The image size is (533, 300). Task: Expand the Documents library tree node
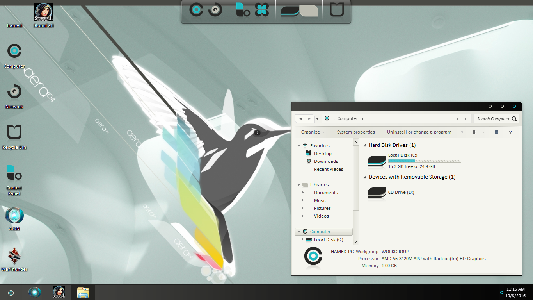click(x=303, y=193)
